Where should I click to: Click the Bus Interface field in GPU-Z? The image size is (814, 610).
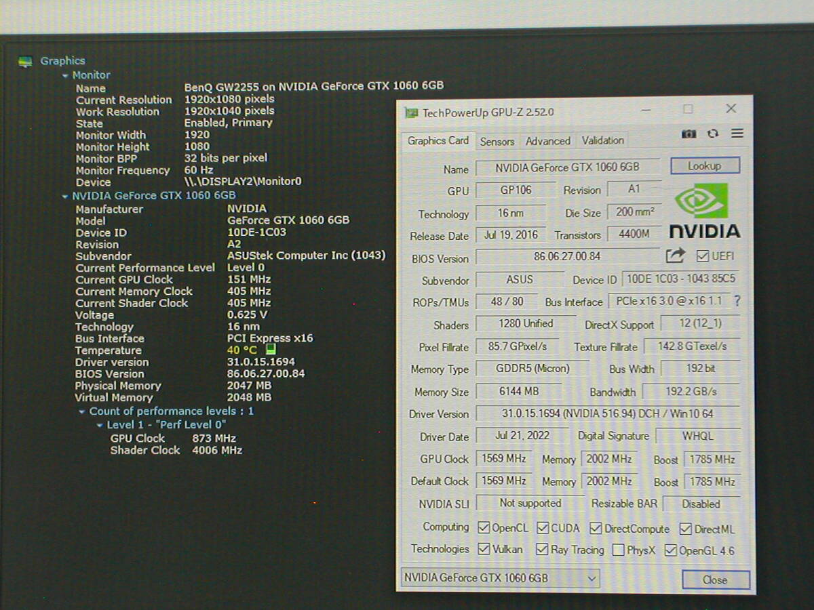tap(669, 300)
